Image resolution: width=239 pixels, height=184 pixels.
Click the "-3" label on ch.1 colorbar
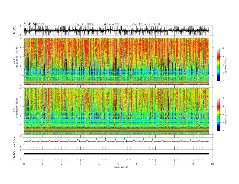pyautogui.click(x=223, y=48)
